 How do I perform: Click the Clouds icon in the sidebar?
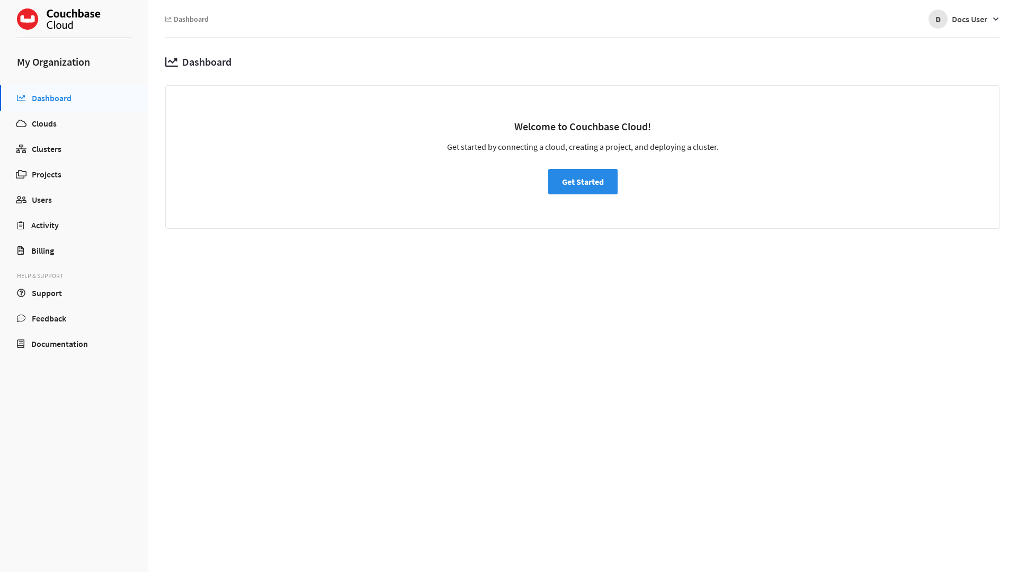pyautogui.click(x=21, y=123)
